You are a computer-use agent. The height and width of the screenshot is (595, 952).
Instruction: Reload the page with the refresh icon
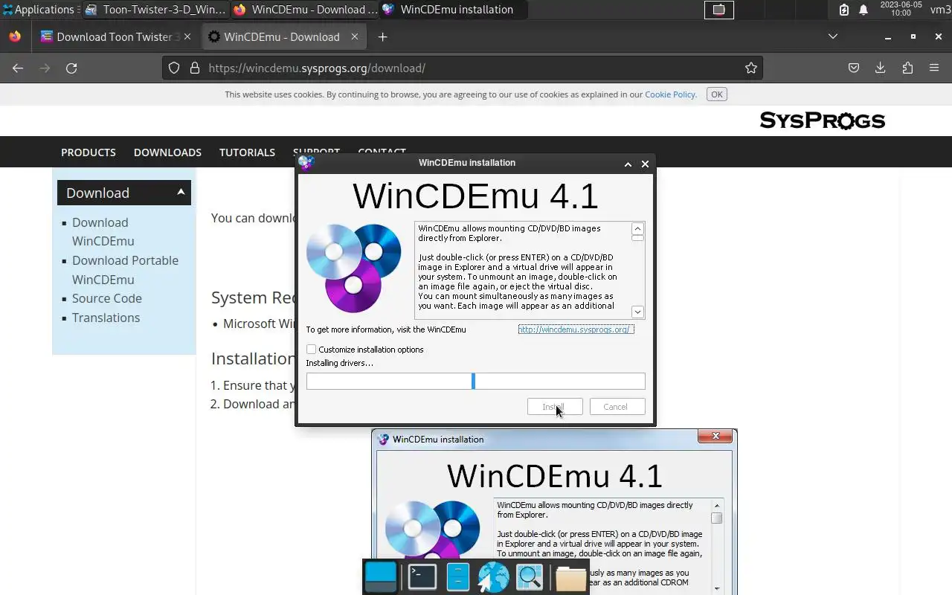tap(71, 68)
